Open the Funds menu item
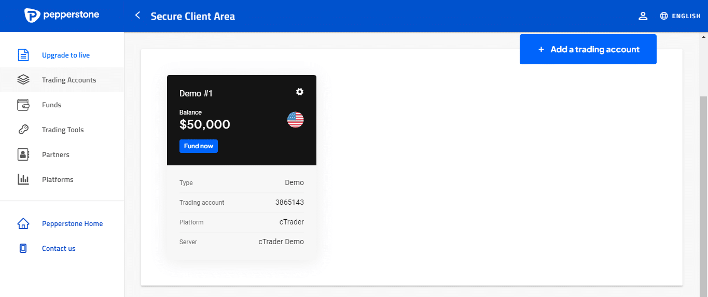Image resolution: width=708 pixels, height=297 pixels. pyautogui.click(x=51, y=105)
